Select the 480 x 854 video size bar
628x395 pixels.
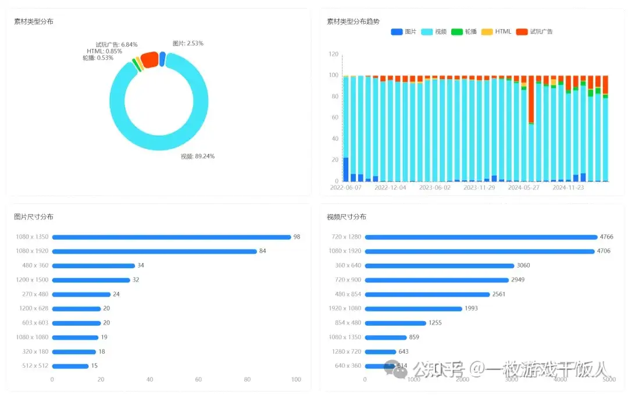point(427,294)
